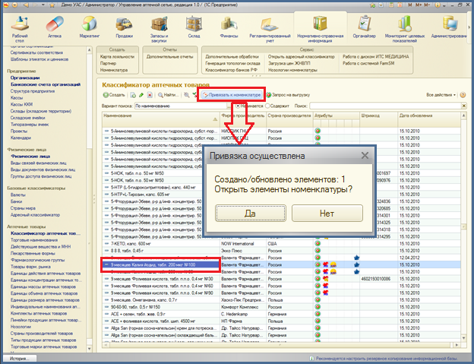Open the Продажи section
474x364 pixels.
tap(124, 27)
